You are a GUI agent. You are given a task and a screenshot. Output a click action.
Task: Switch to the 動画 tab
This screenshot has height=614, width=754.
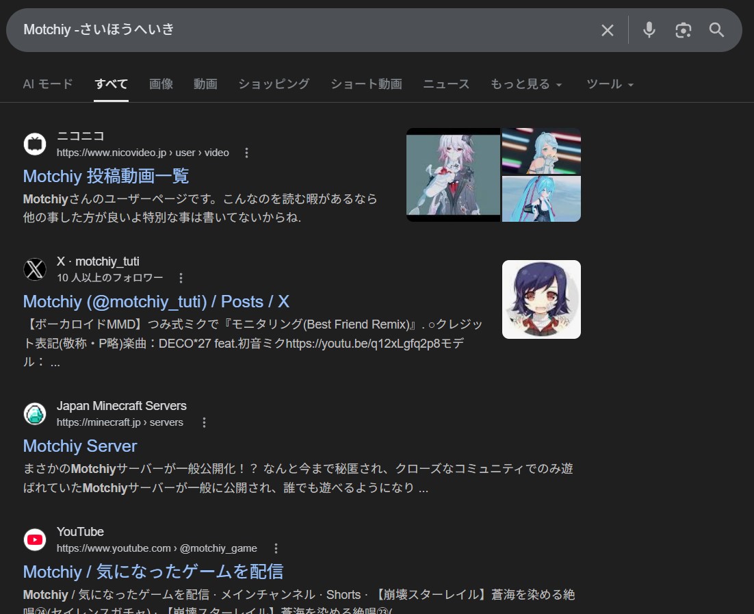click(205, 84)
